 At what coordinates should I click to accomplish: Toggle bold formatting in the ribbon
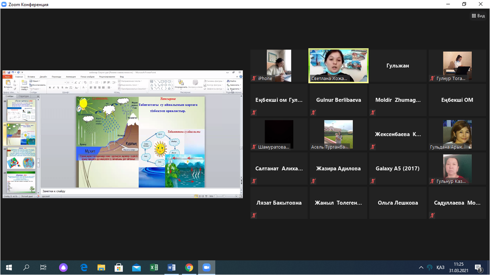(50, 88)
